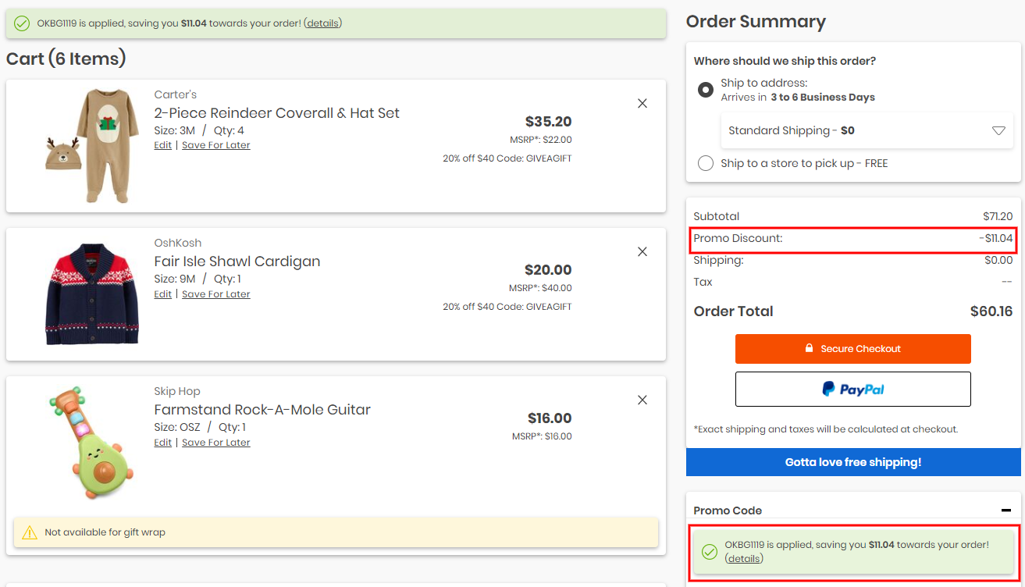Edit the Reindeer Coverall & Hat Set
Screen dimensions: 1025x587
pyautogui.click(x=162, y=145)
